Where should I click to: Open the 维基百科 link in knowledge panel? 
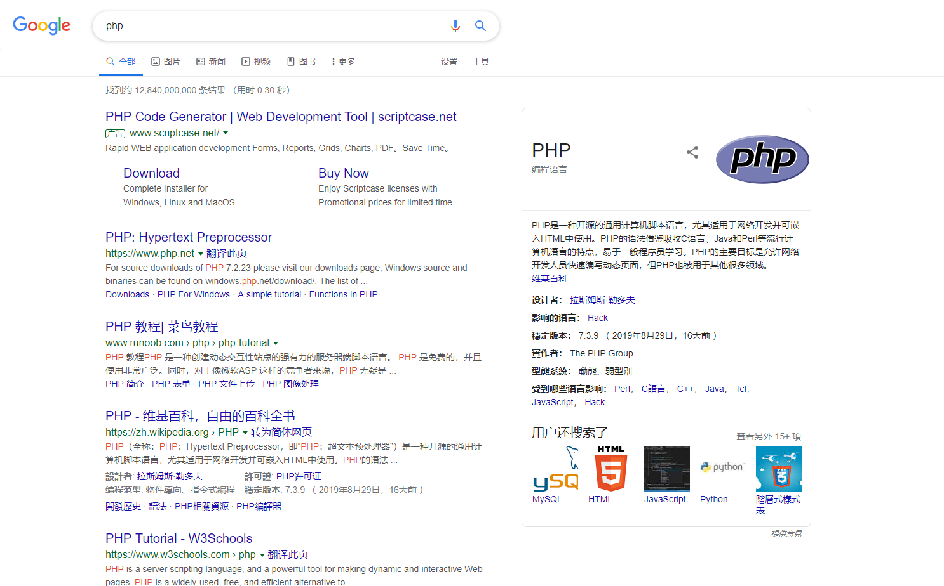(550, 278)
